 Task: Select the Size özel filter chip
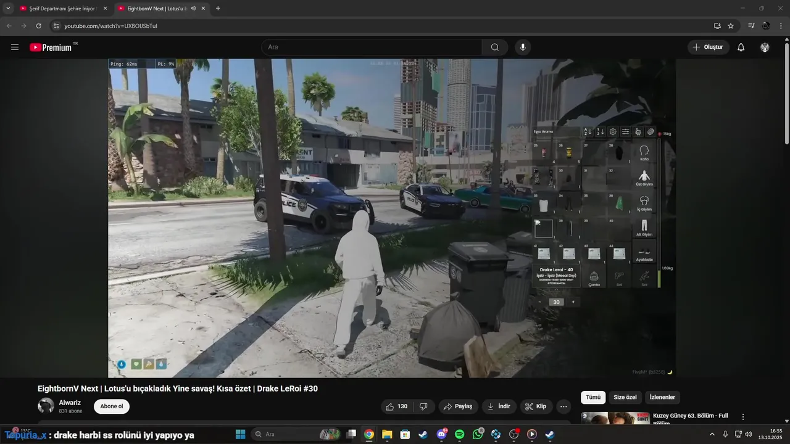625,397
